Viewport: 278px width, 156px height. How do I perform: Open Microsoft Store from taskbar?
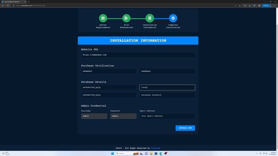click(x=156, y=153)
